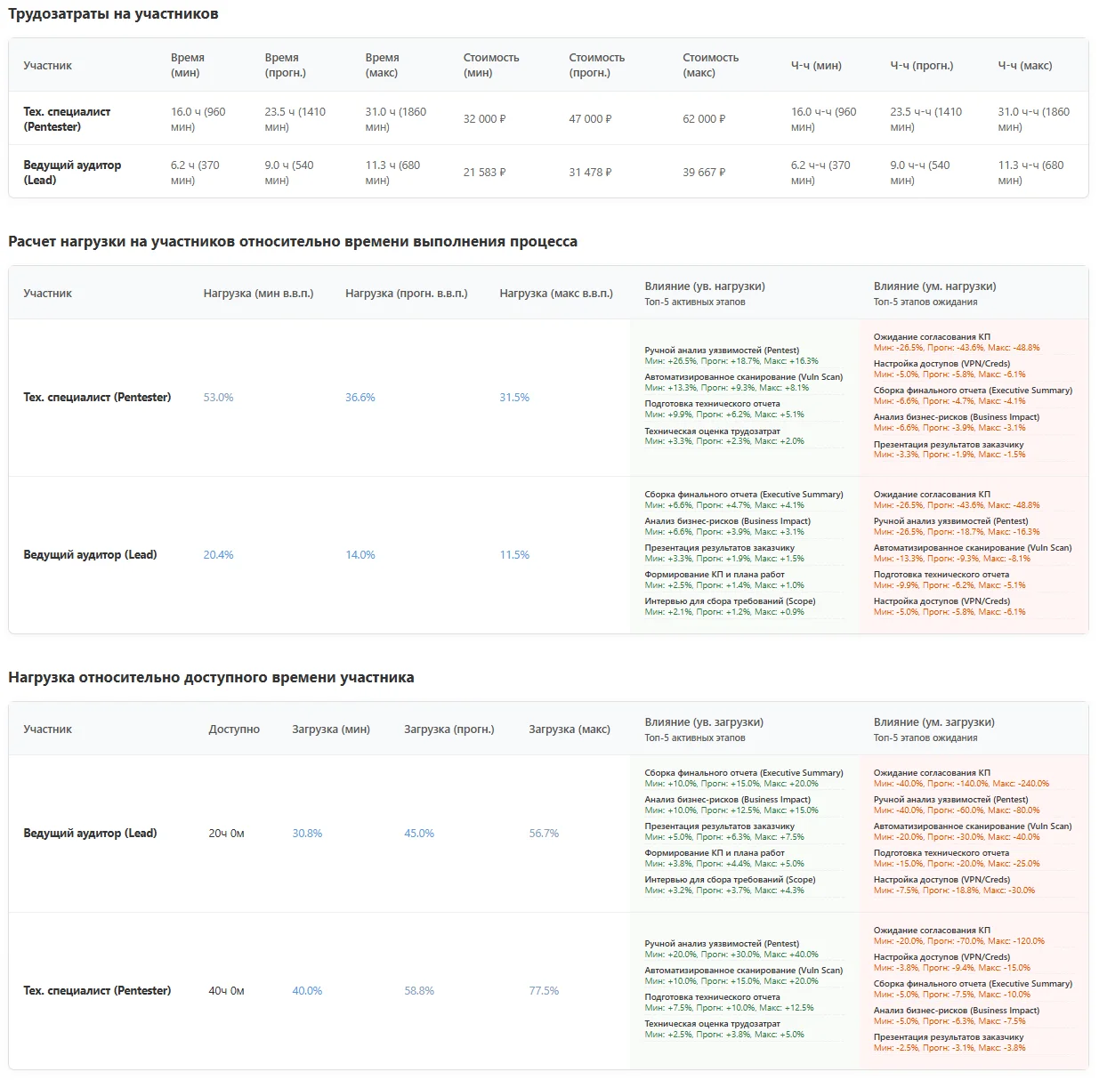Viewport: 1099px width, 1080px height.
Task: Open the 45.0% forecast utilization link
Action: pos(419,834)
